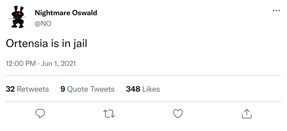This screenshot has height=131, width=287.
Task: Open the Quote Tweets list
Action: click(x=91, y=89)
